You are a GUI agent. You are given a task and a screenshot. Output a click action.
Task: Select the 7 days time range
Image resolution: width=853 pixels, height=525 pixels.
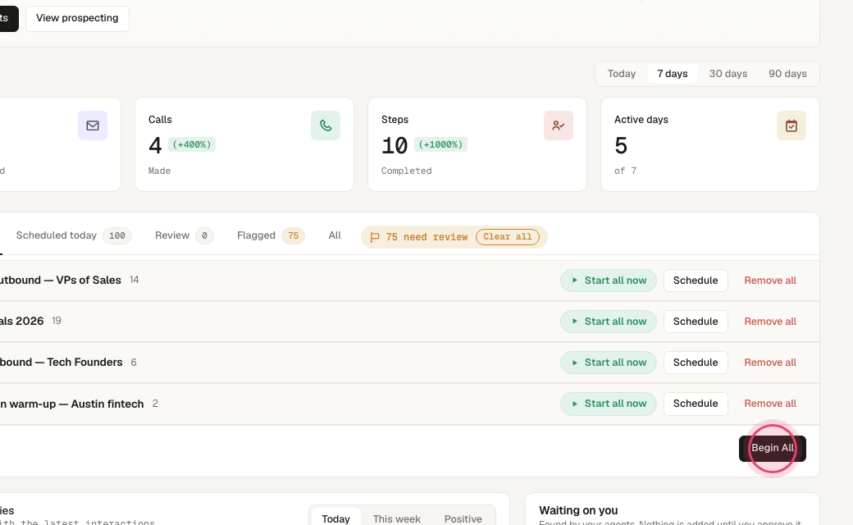[673, 74]
